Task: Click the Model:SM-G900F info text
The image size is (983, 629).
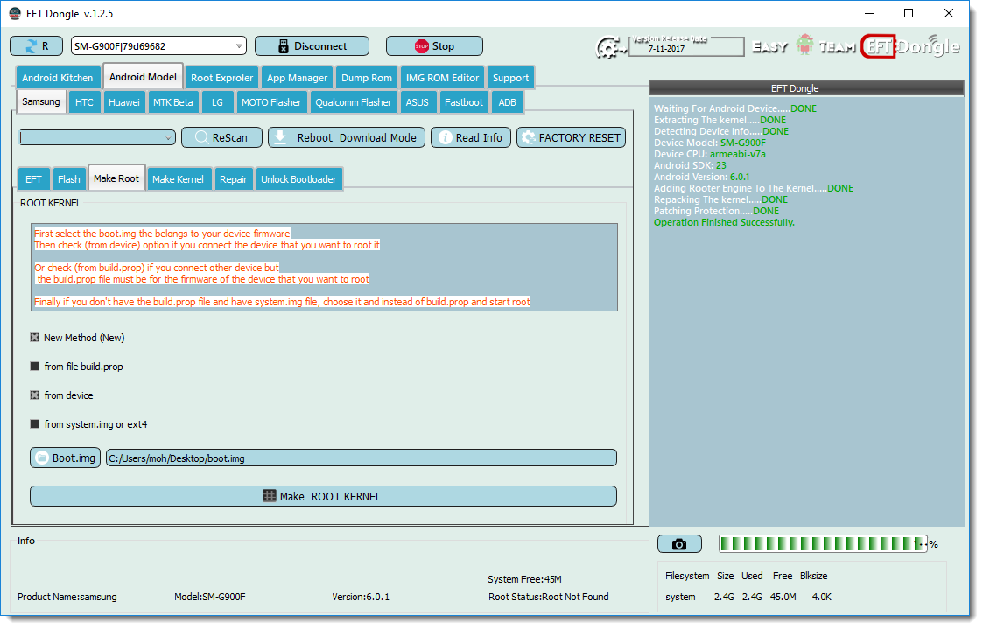Action: (210, 597)
